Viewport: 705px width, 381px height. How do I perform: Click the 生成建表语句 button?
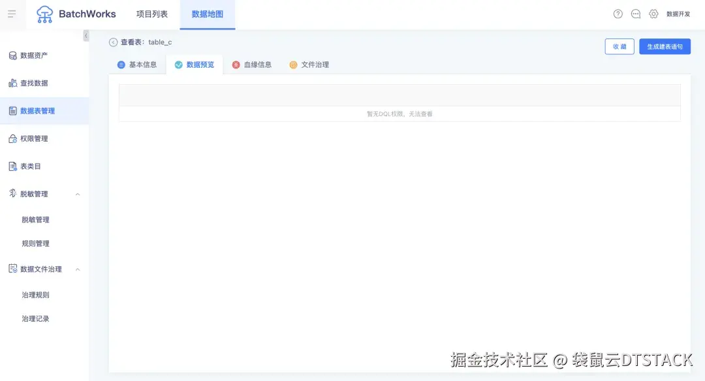(665, 46)
